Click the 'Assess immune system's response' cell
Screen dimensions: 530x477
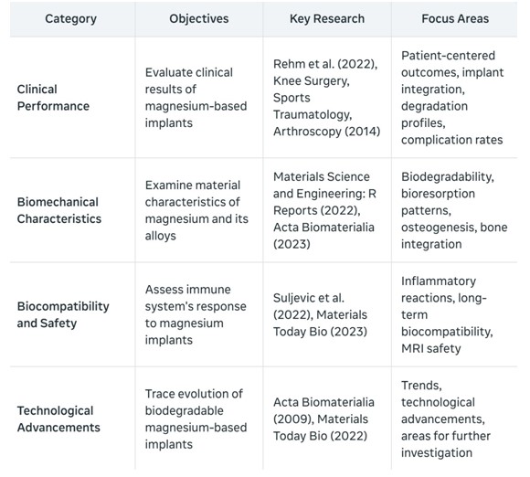(196, 314)
